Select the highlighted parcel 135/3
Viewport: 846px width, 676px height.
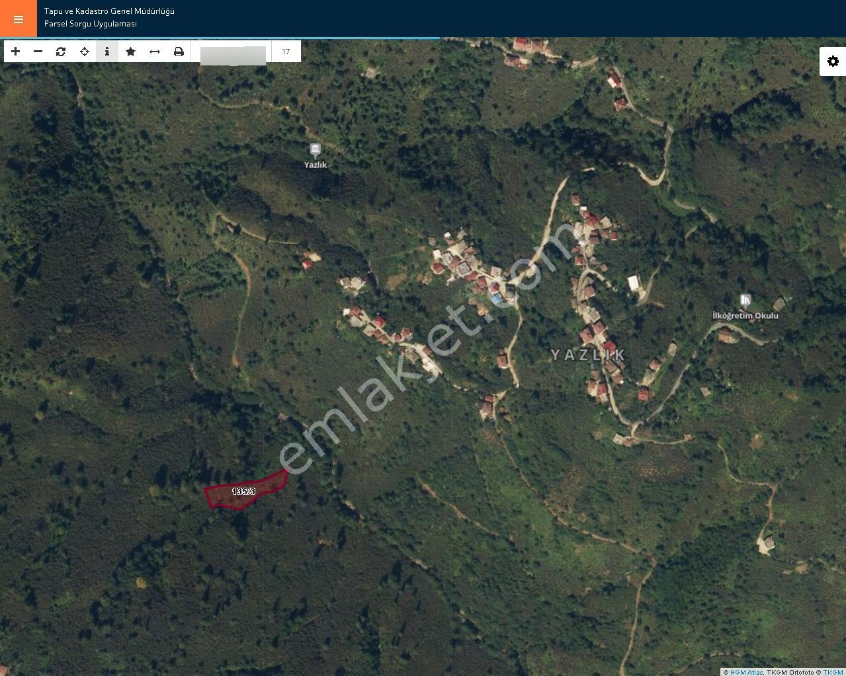coord(245,491)
